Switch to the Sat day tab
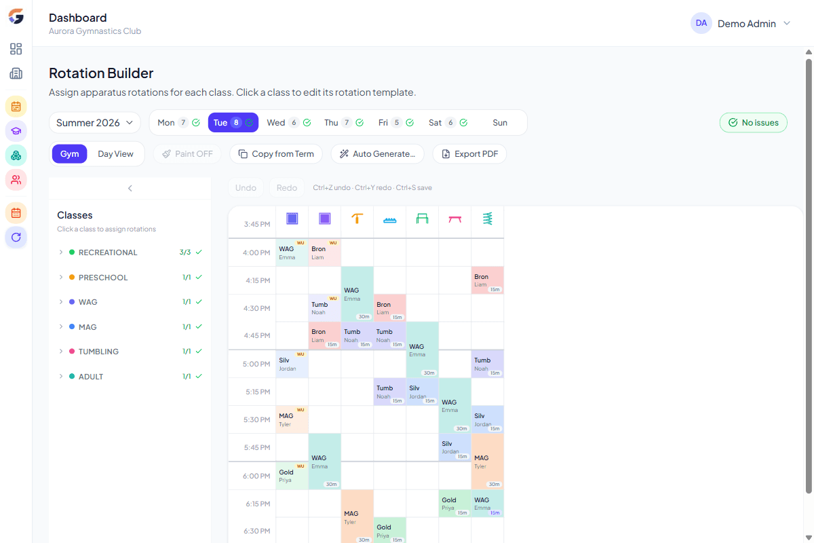This screenshot has height=543, width=814. tap(448, 123)
